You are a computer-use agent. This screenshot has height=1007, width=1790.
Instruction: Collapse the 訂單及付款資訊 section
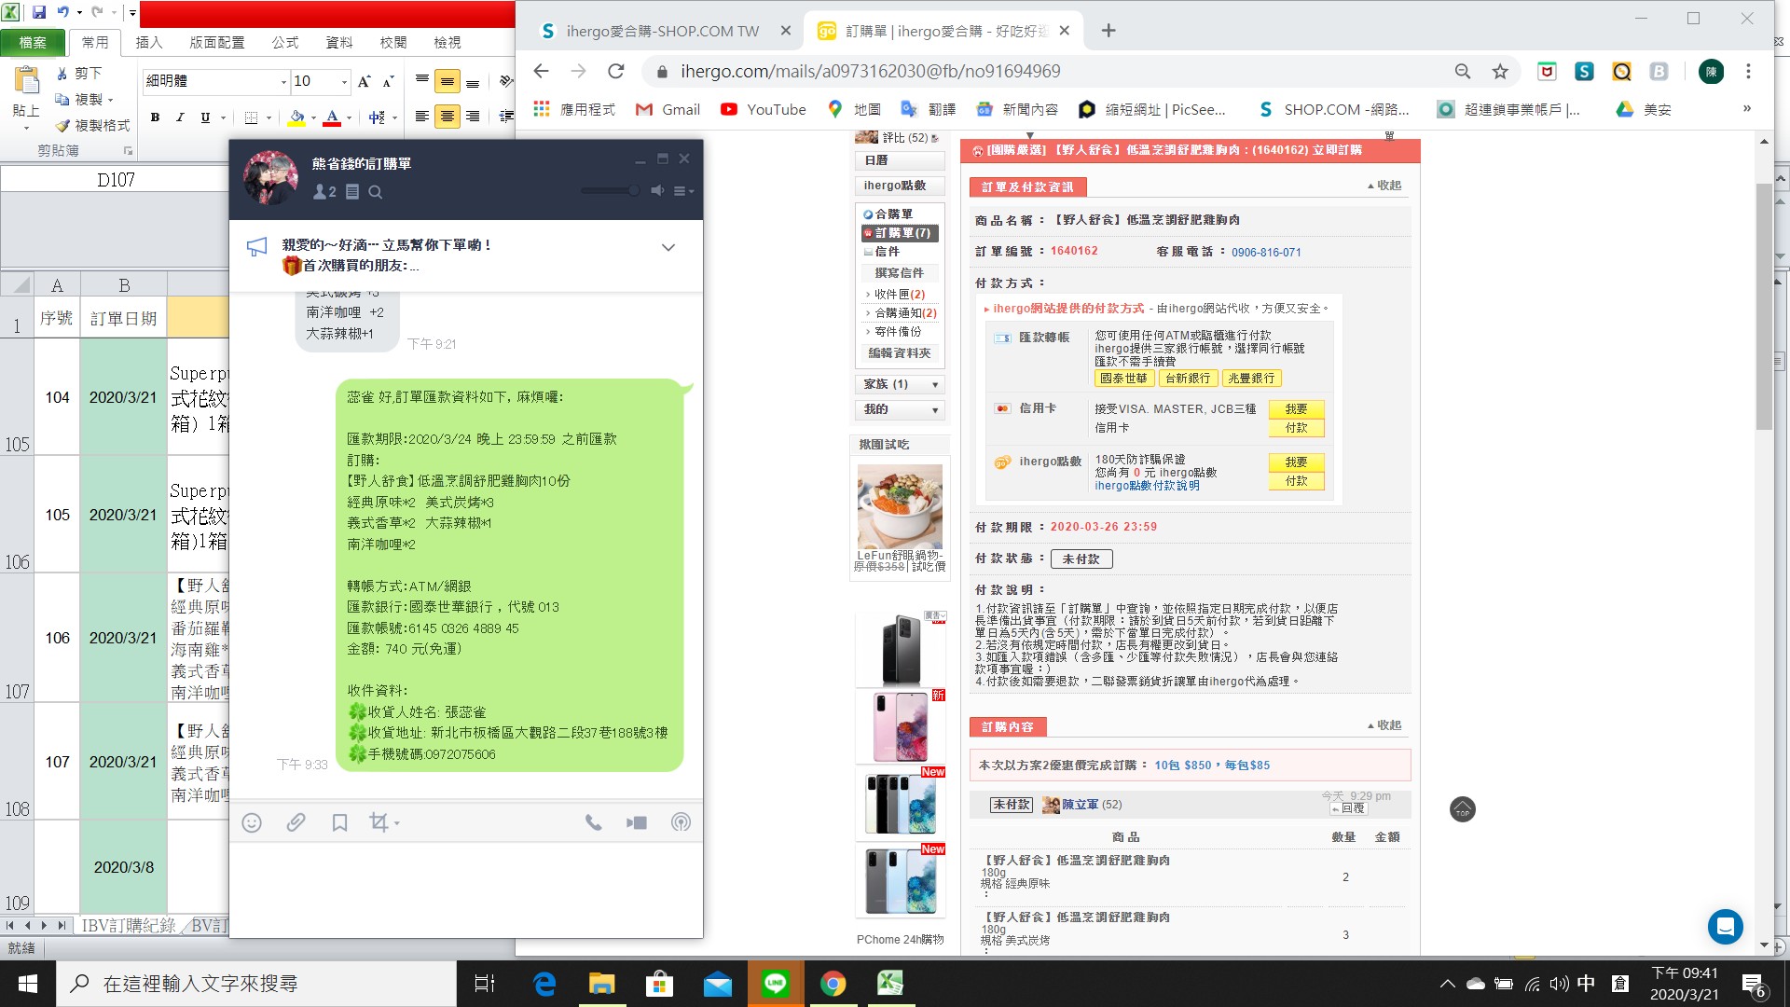click(x=1384, y=186)
